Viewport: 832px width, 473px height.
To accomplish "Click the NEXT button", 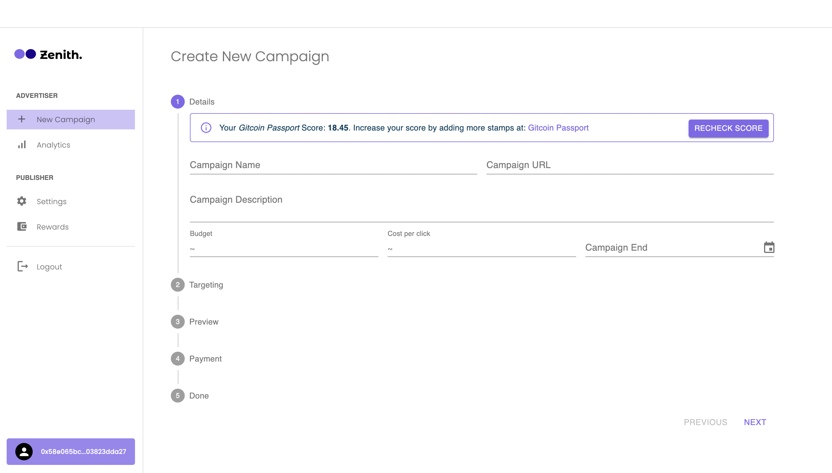I will point(755,422).
